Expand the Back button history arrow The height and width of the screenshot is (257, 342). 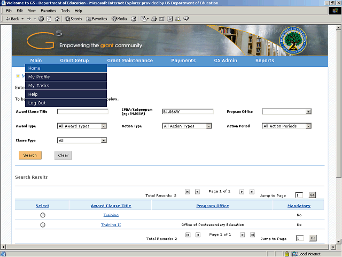pyautogui.click(x=22, y=19)
